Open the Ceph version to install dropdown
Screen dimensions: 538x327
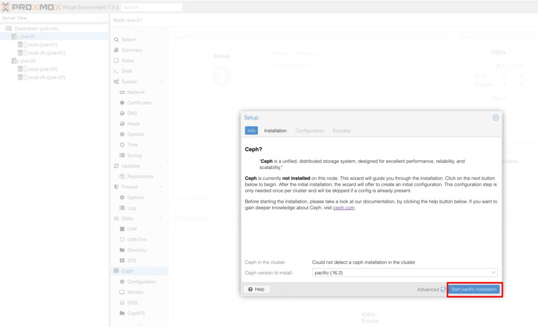pyautogui.click(x=404, y=272)
